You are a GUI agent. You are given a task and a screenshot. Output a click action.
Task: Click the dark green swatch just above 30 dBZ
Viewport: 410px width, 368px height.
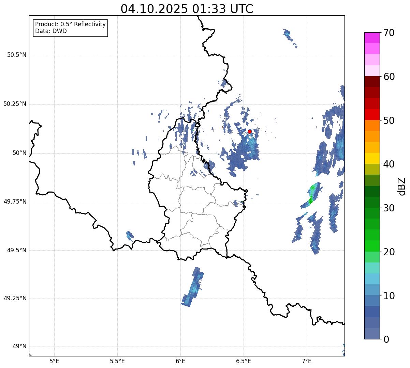(x=372, y=202)
